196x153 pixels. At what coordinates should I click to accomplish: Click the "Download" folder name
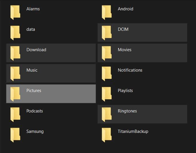(36, 50)
